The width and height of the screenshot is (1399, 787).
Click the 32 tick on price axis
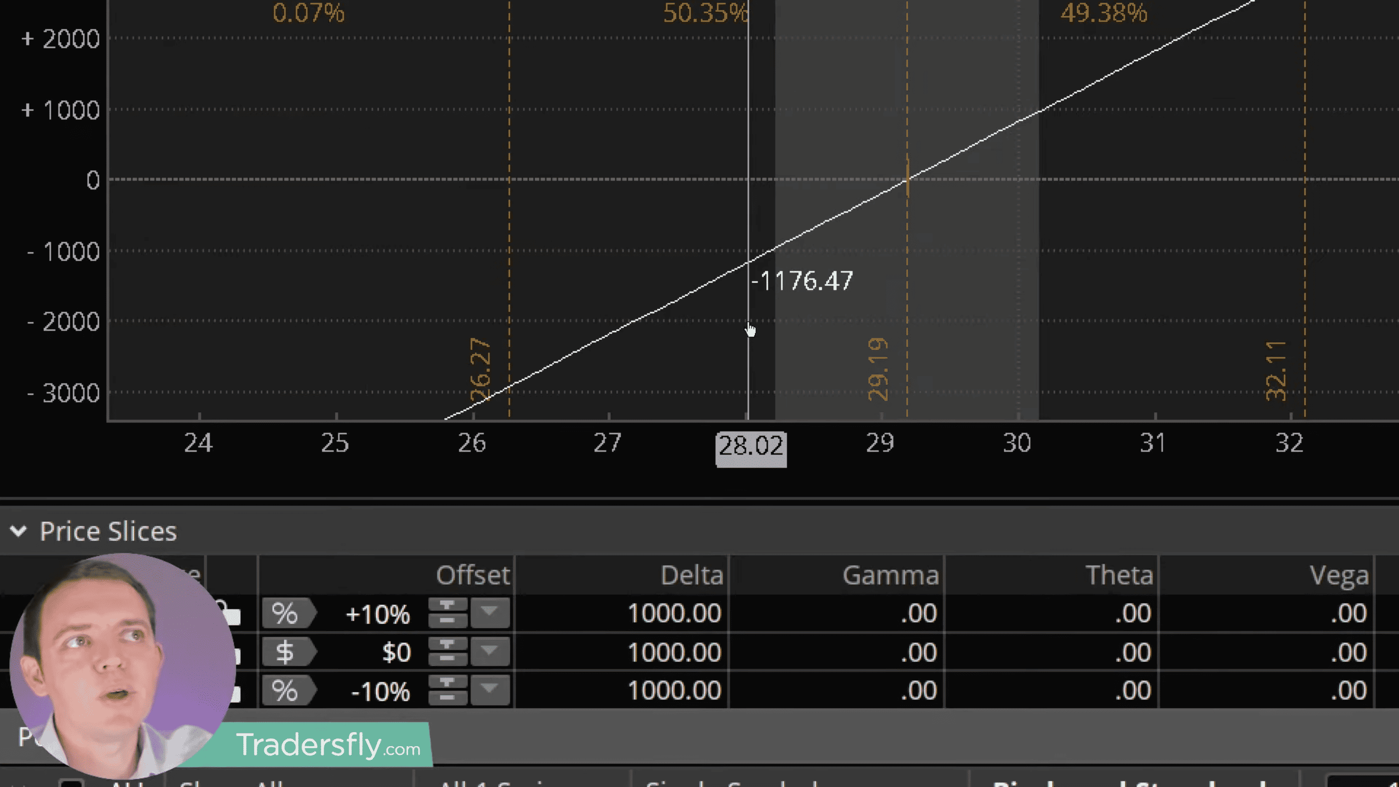1290,443
